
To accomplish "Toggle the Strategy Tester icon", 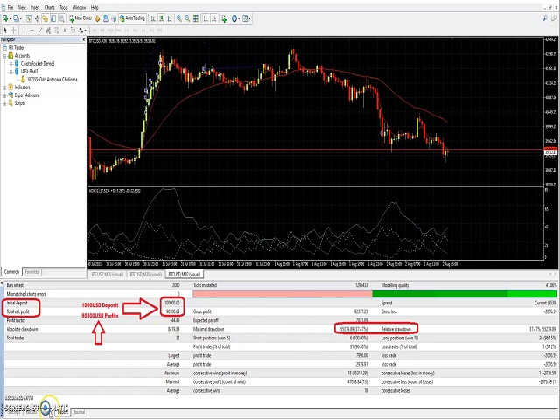I will pos(62,18).
